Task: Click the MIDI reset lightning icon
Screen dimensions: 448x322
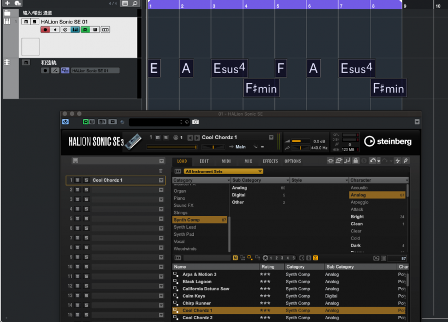Action: coord(397,160)
